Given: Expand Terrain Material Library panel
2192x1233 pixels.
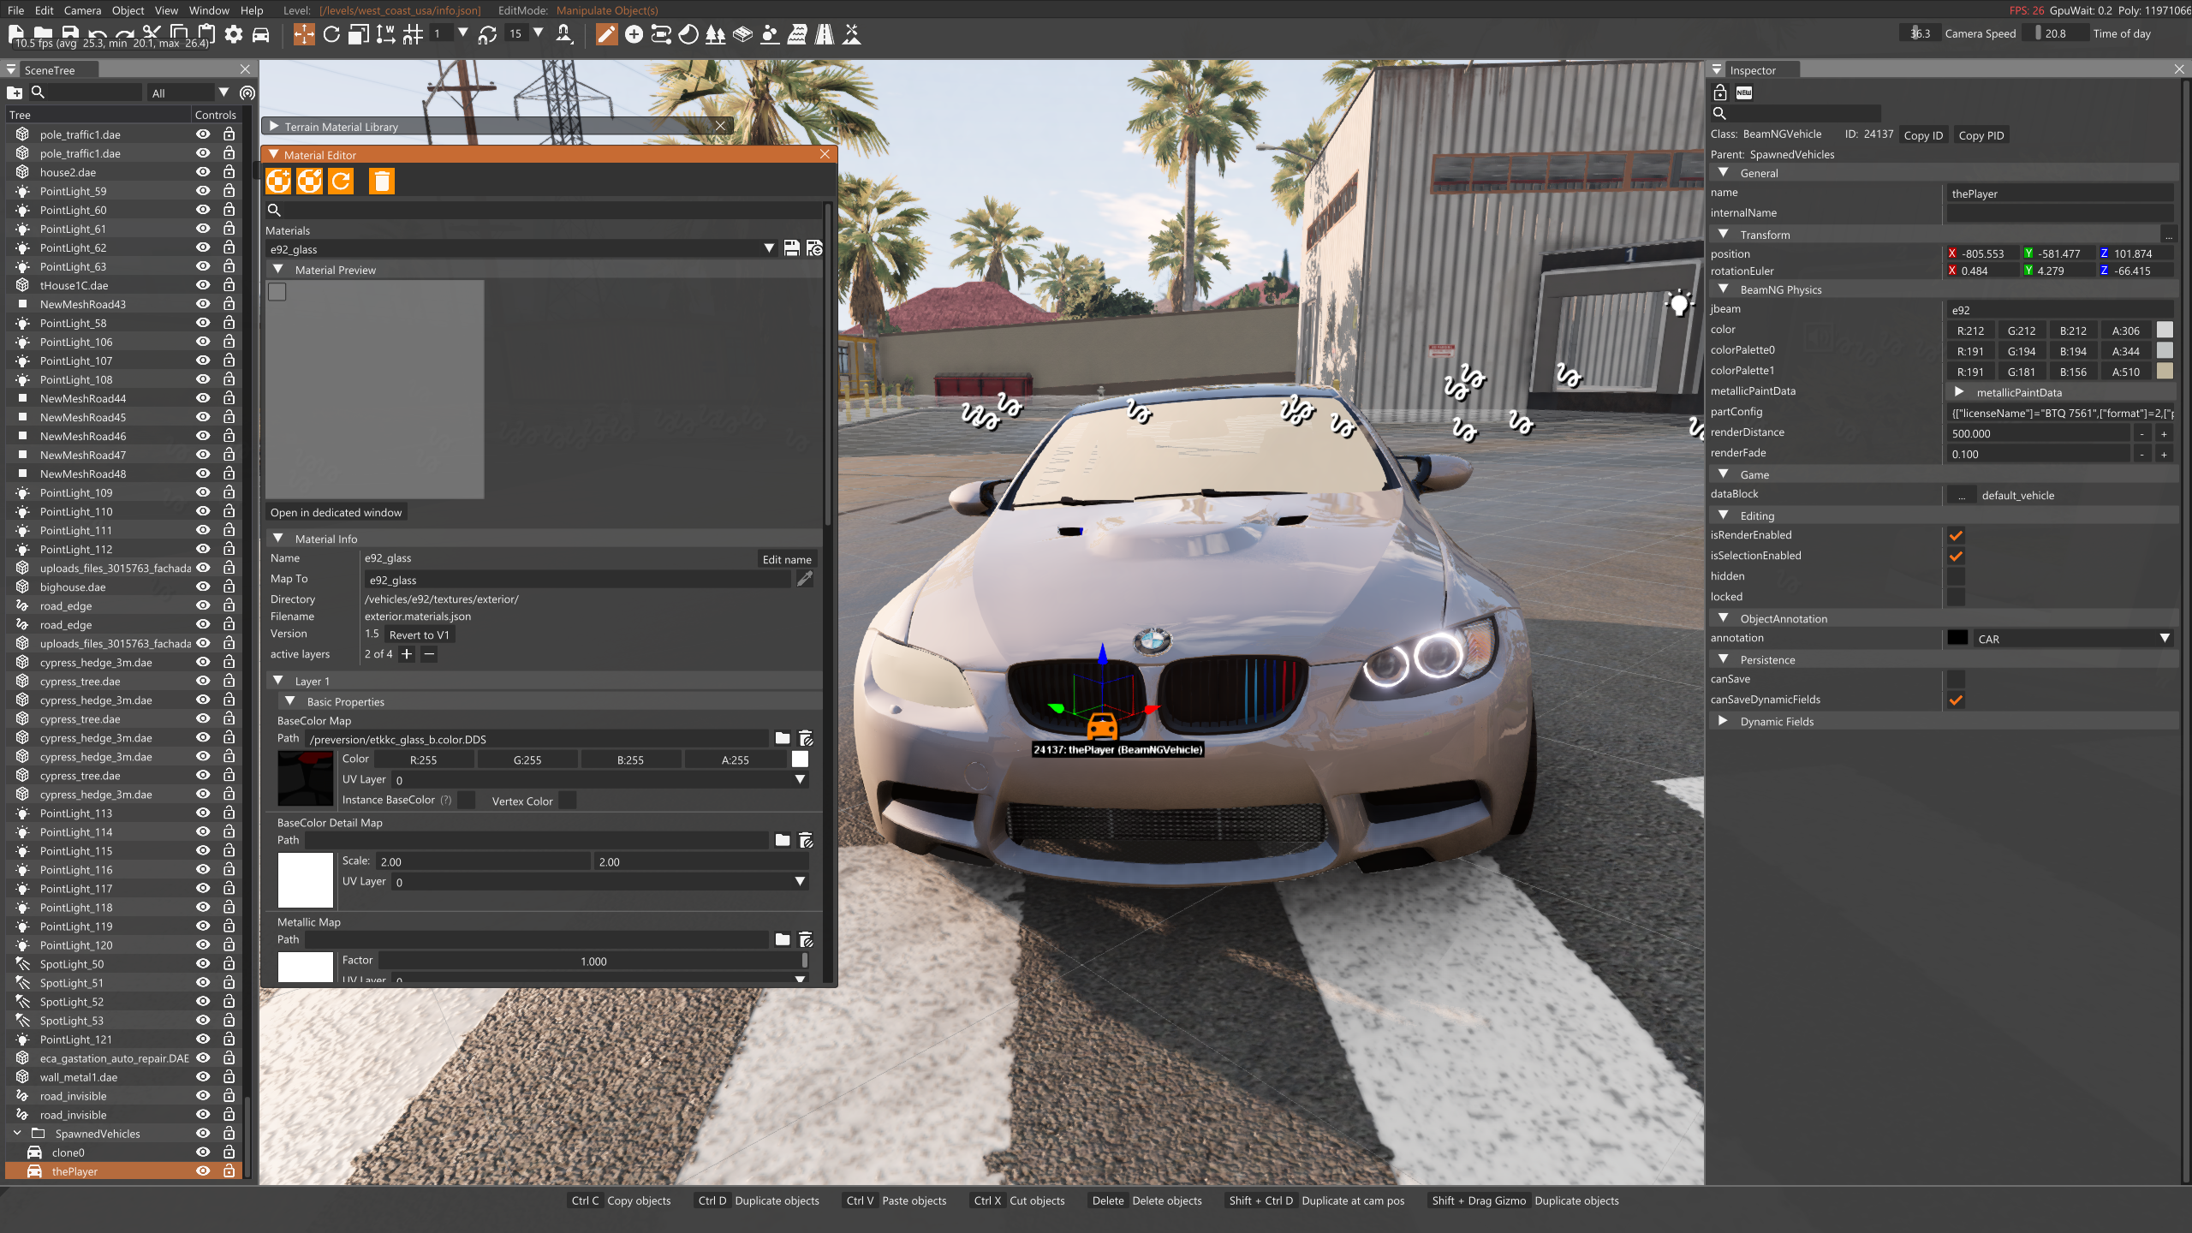Looking at the screenshot, I should (274, 126).
